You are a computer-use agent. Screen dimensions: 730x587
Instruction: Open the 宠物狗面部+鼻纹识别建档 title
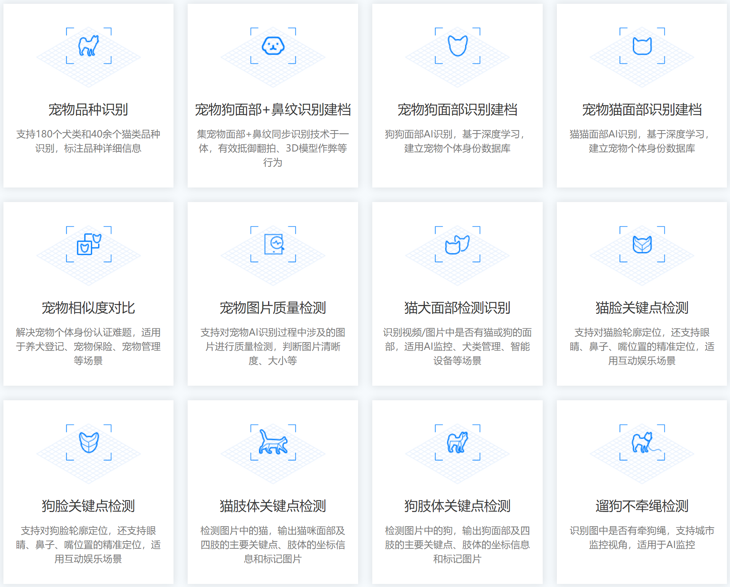273,110
